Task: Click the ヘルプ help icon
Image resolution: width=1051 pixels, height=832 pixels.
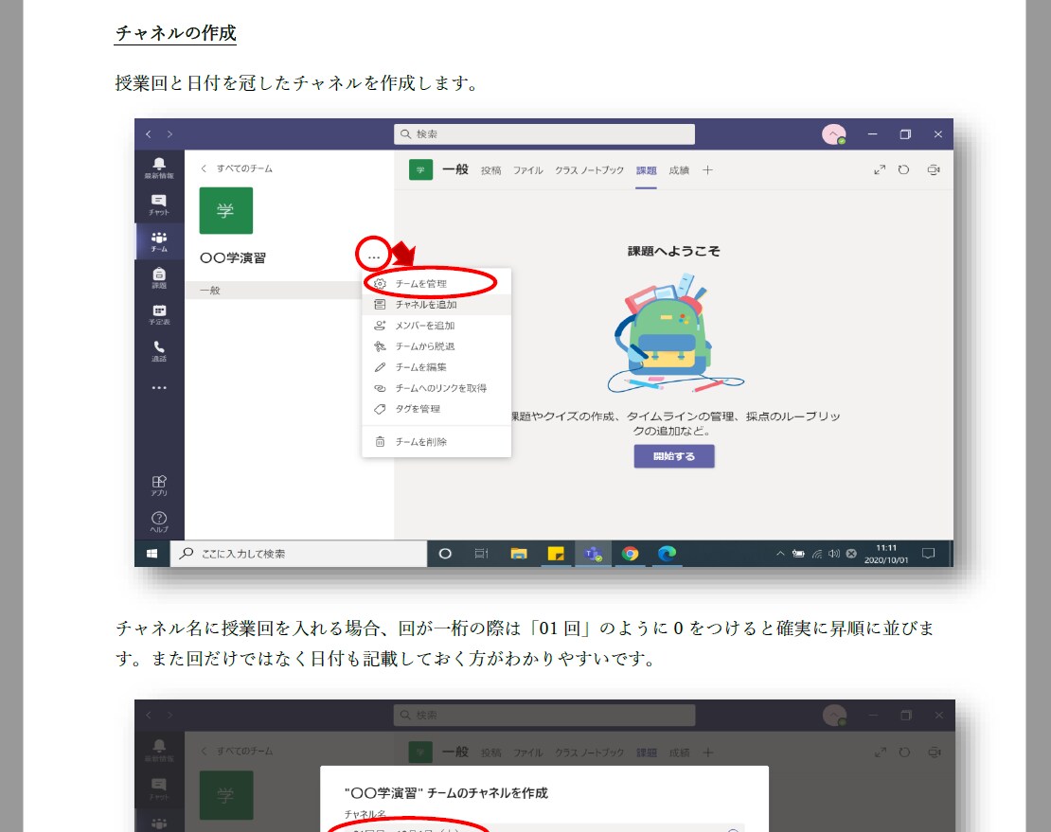Action: 159,522
